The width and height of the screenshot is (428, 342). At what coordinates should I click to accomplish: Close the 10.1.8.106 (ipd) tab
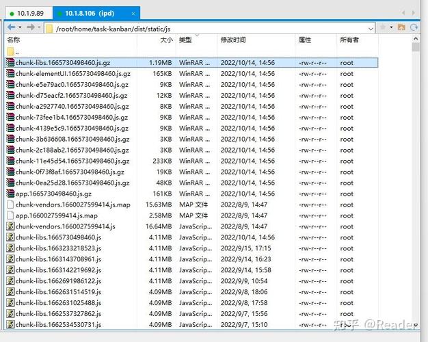point(133,14)
